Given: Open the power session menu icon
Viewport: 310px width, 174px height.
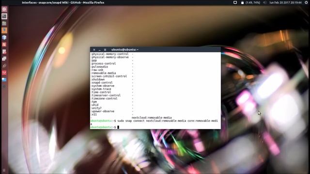Looking at the screenshot, I should tap(306, 2).
